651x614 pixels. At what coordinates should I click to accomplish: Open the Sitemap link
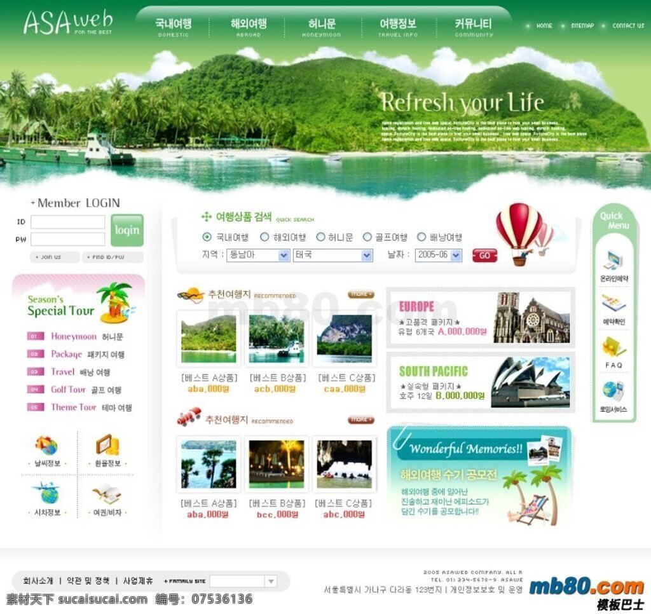tap(582, 25)
